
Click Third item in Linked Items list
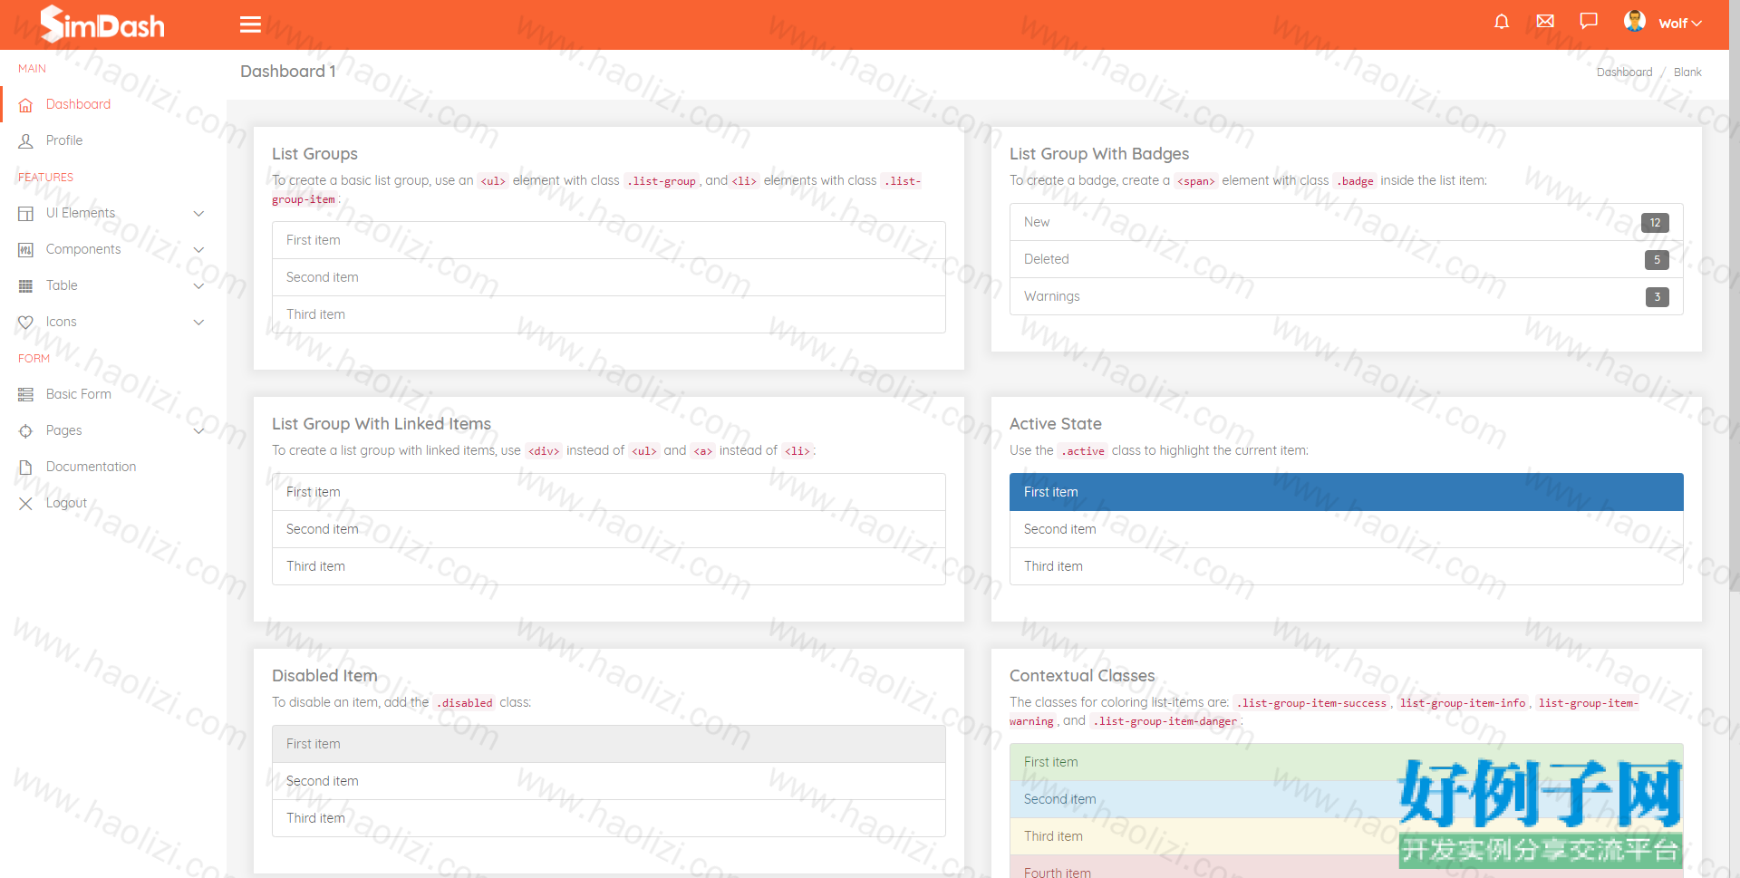pos(608,566)
